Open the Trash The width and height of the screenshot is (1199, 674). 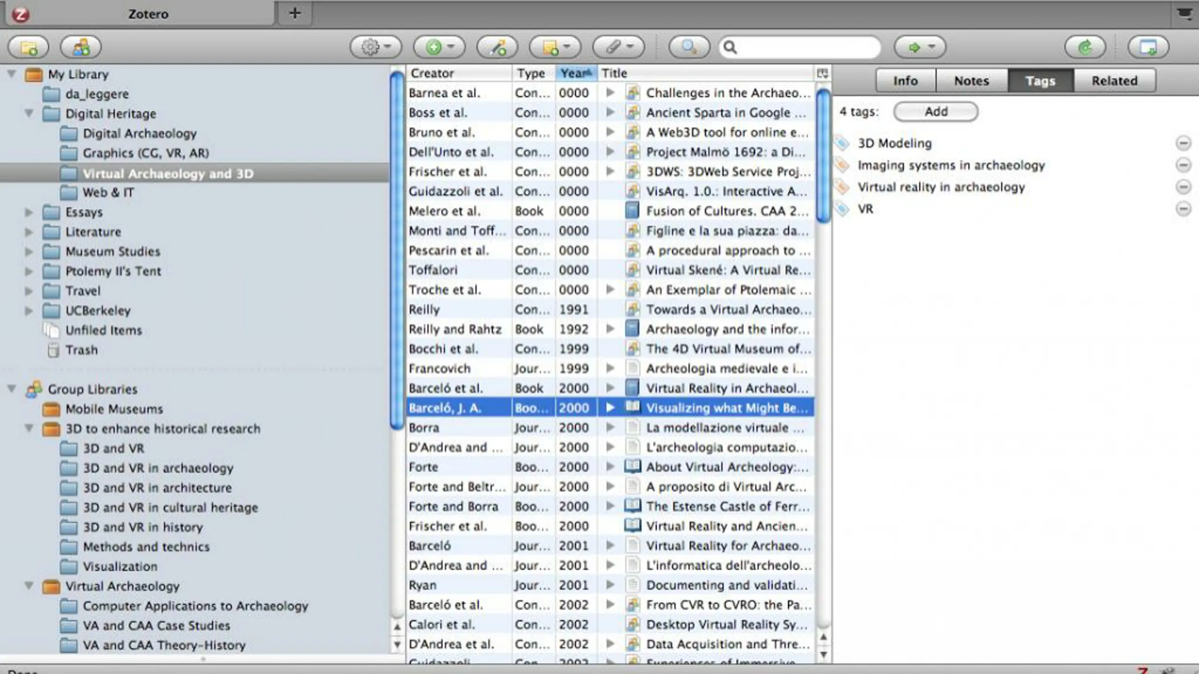click(x=81, y=350)
